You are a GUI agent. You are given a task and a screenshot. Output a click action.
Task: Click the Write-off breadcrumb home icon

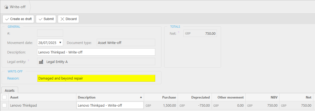pyautogui.click(x=6, y=7)
